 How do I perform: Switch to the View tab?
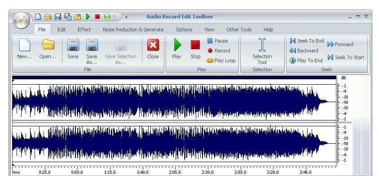coord(209,30)
